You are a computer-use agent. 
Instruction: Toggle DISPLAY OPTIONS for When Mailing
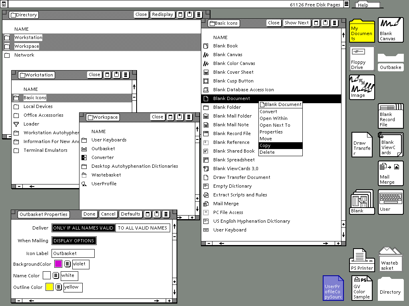click(x=74, y=241)
